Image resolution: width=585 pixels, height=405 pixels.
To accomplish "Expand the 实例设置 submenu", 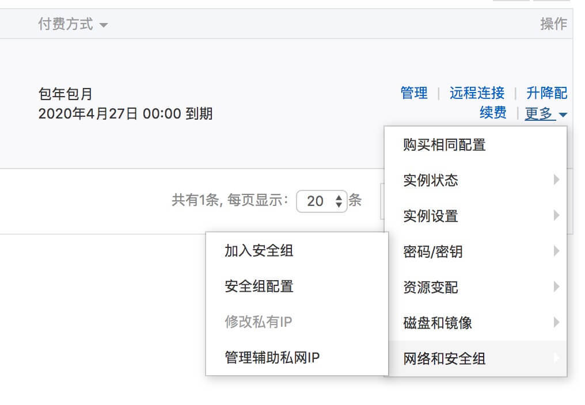I will [476, 216].
